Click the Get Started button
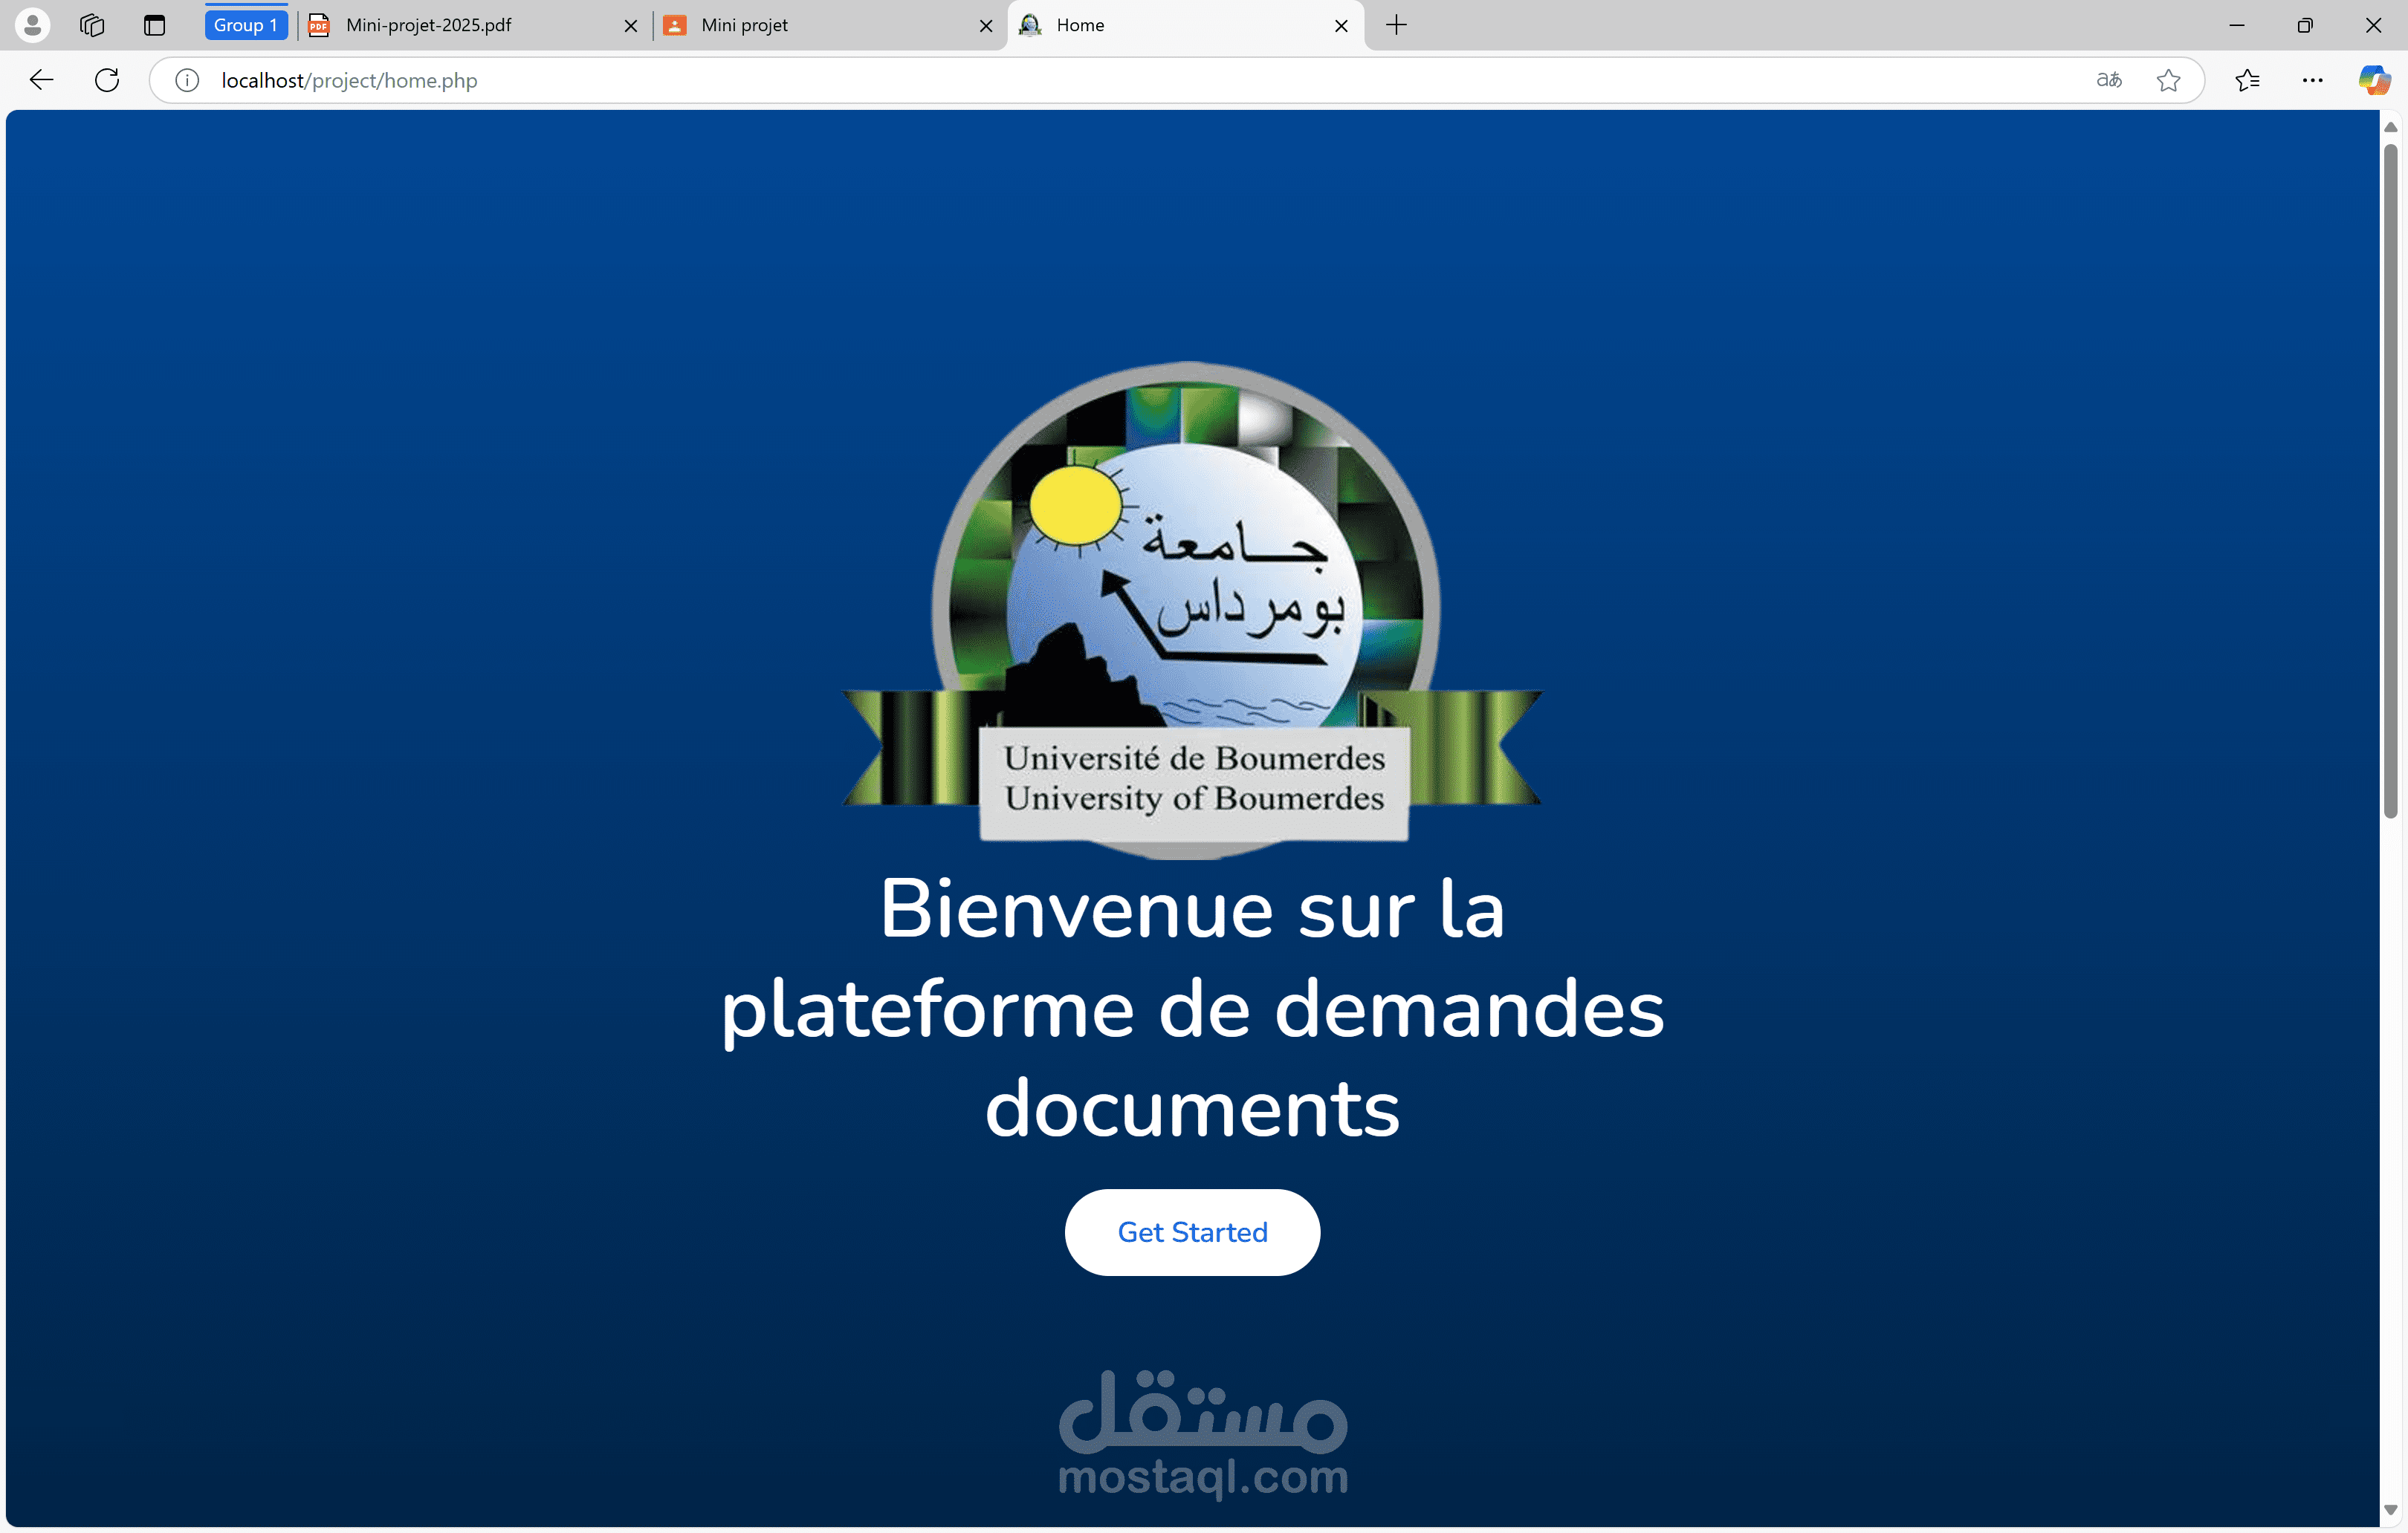 pyautogui.click(x=1192, y=1232)
